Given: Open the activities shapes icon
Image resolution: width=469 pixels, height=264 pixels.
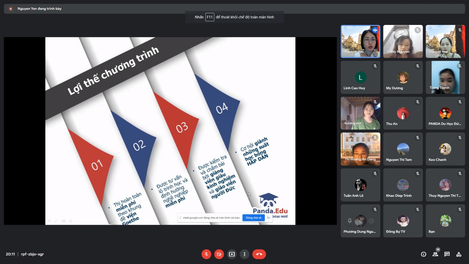Looking at the screenshot, I should coord(459,254).
